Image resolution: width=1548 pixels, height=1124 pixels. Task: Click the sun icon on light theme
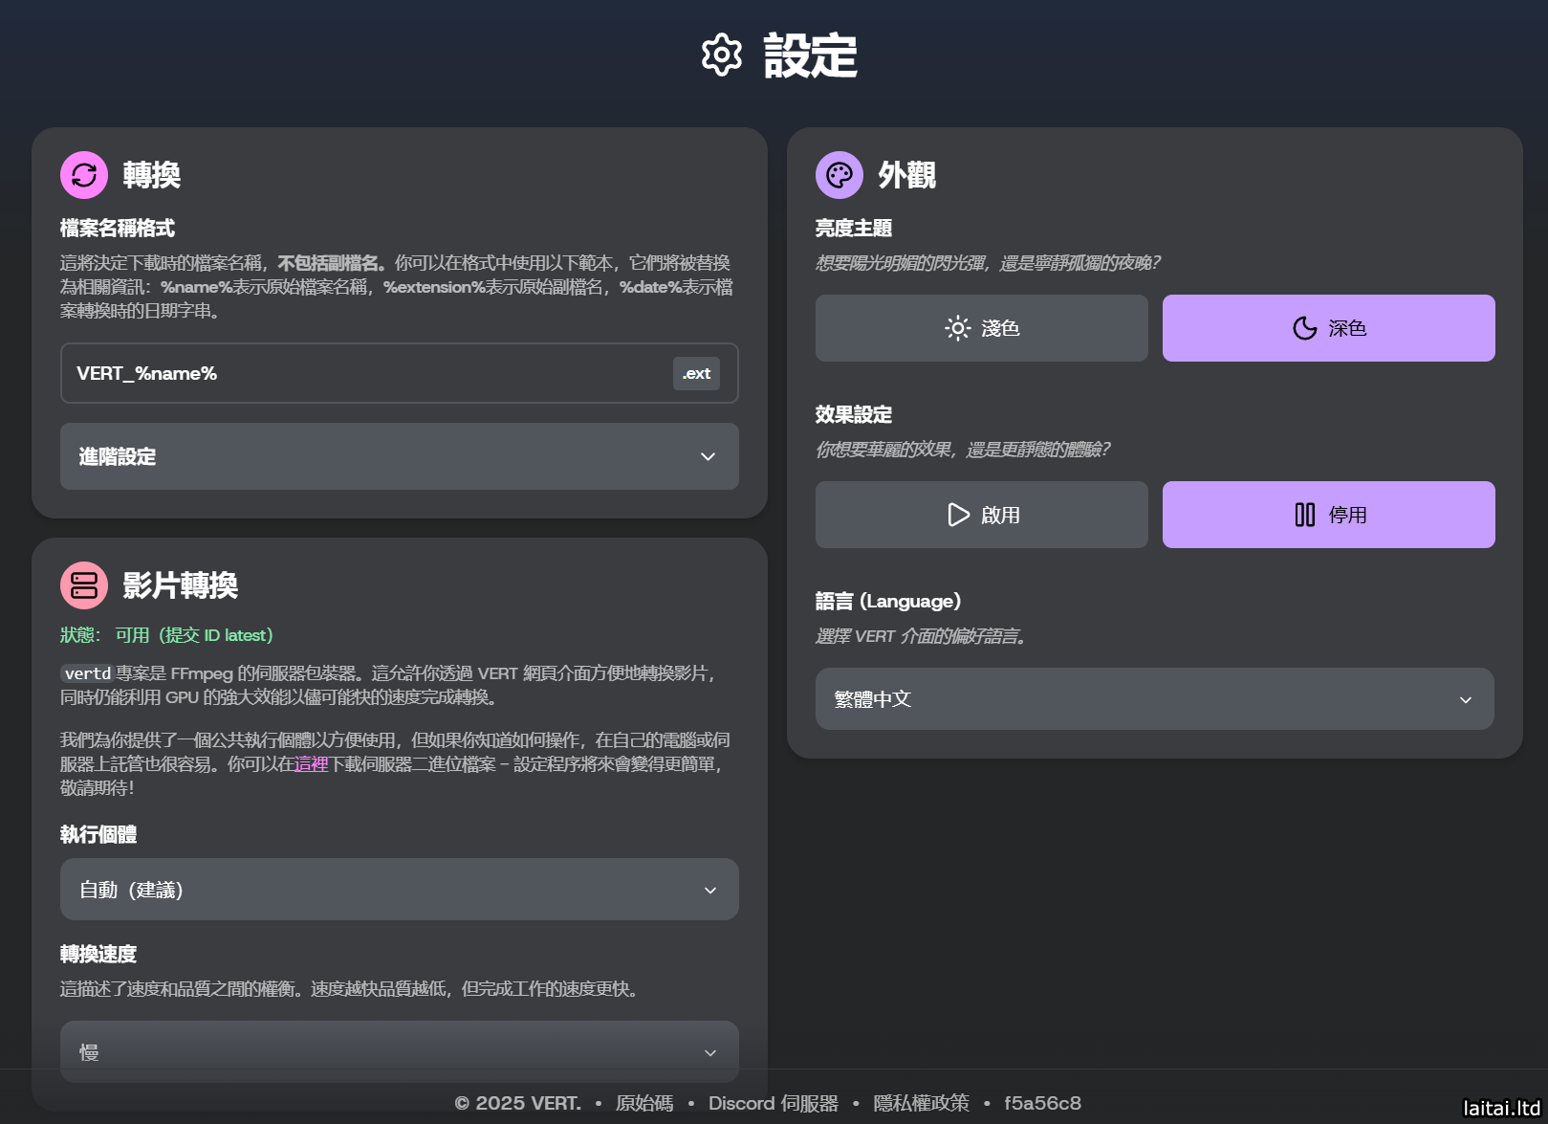point(957,328)
